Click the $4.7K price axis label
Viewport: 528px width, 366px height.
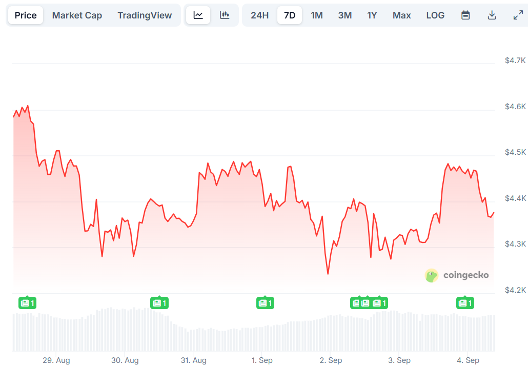515,60
